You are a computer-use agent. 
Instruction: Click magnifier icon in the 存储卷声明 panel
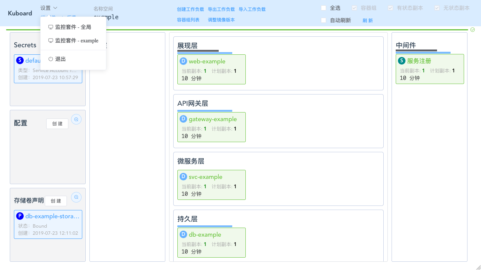pyautogui.click(x=76, y=197)
